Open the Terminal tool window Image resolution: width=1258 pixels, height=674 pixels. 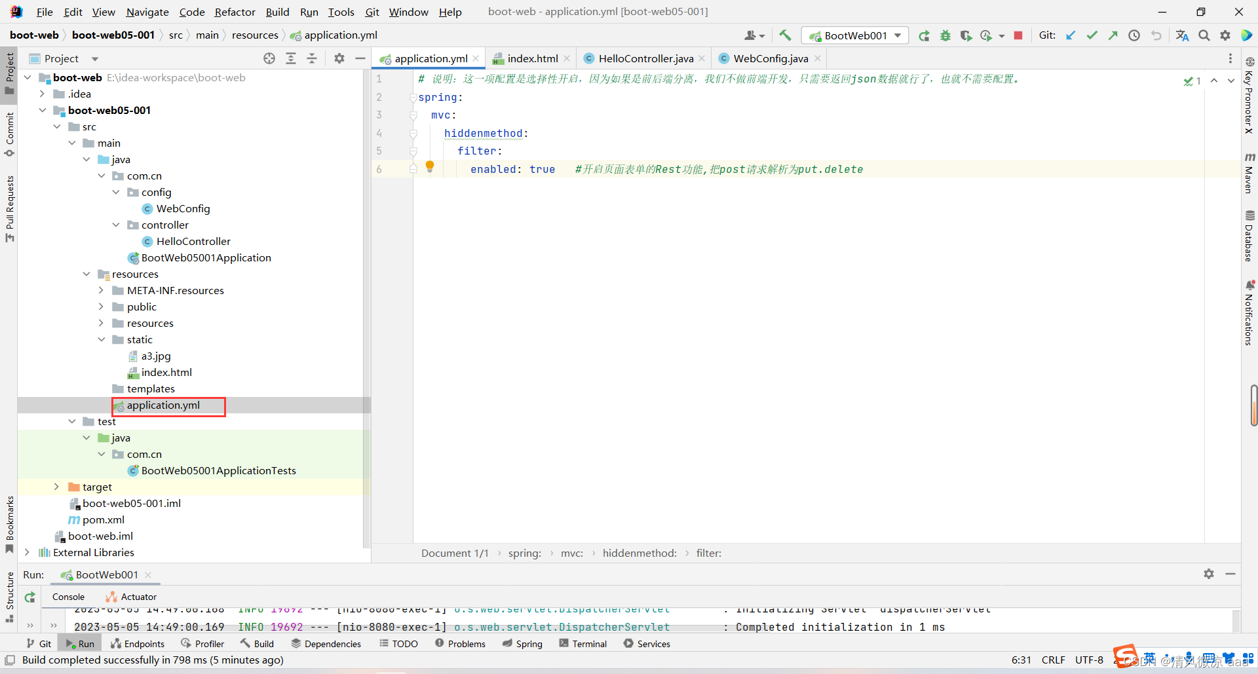[x=583, y=644]
